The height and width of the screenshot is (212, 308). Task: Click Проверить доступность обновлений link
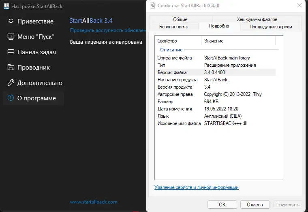(108, 30)
